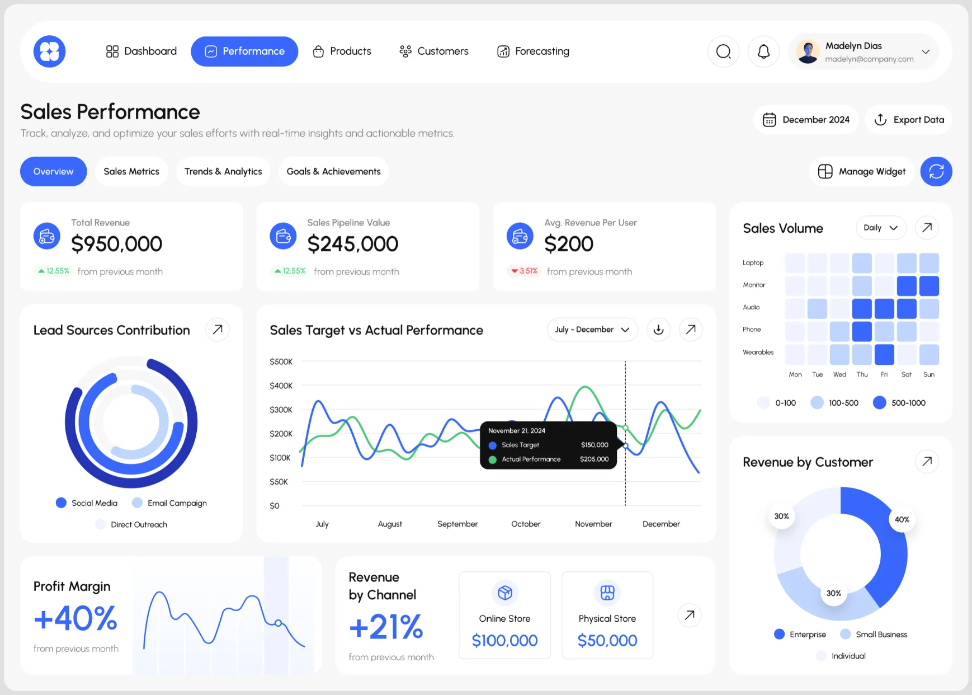Select the Online Store revenue card

pyautogui.click(x=504, y=615)
